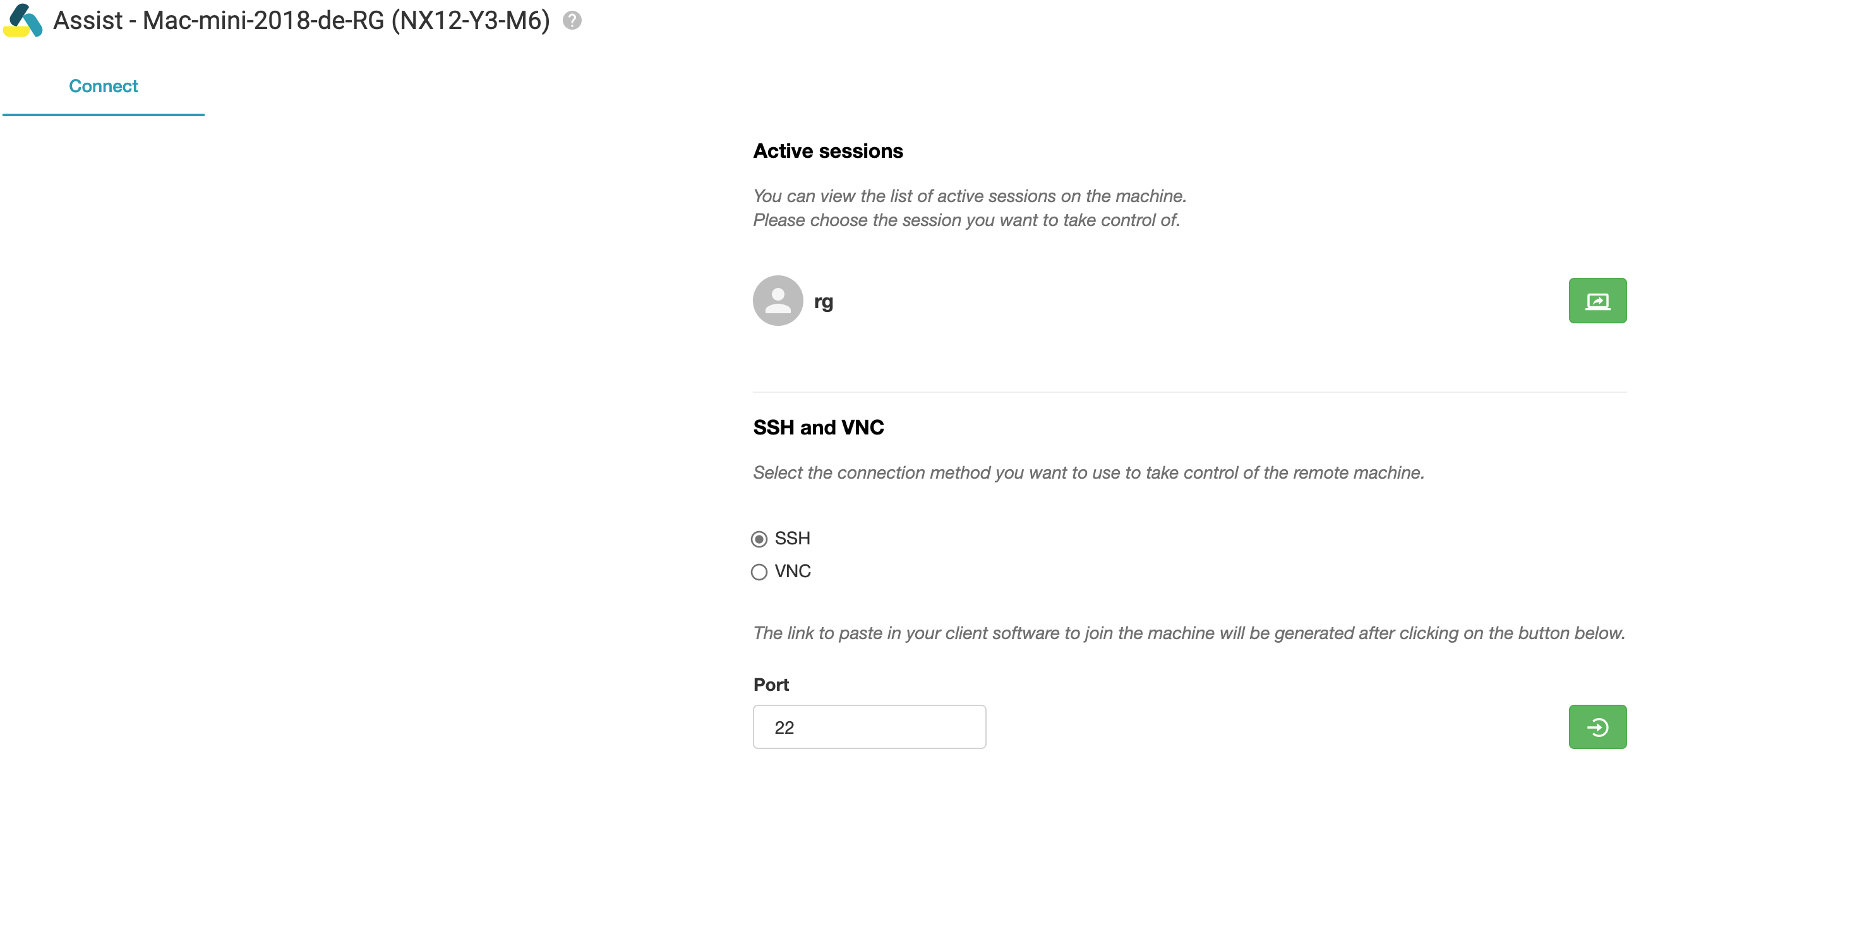Take control of the rg session
The width and height of the screenshot is (1857, 946).
[1596, 301]
